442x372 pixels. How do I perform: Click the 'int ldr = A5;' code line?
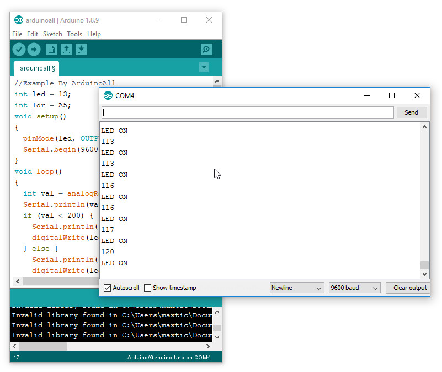42,105
